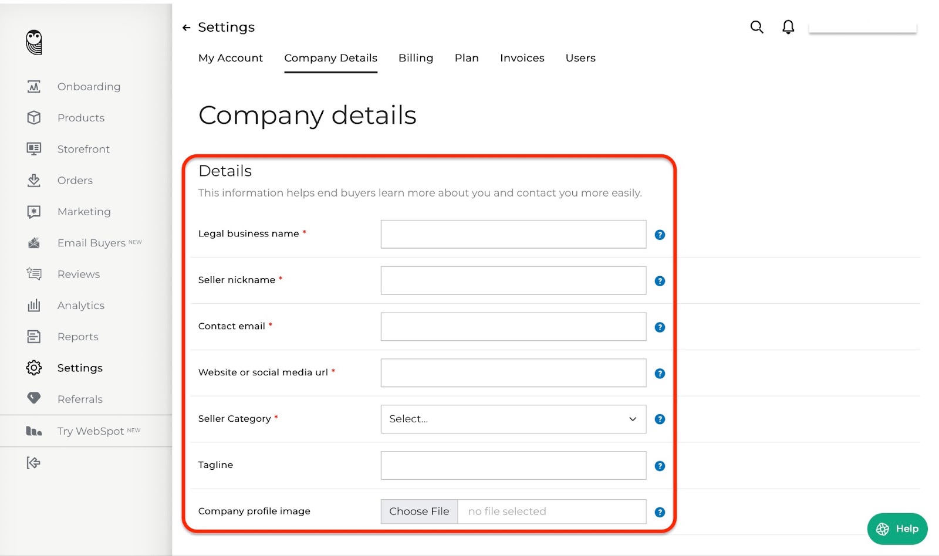Click the Storefront monitor icon
The width and height of the screenshot is (939, 556).
point(34,149)
